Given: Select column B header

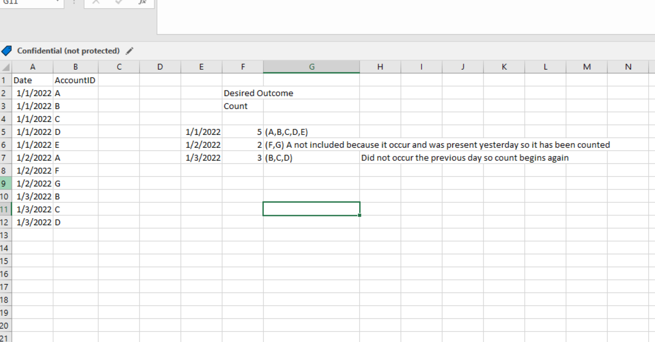Looking at the screenshot, I should (x=75, y=67).
